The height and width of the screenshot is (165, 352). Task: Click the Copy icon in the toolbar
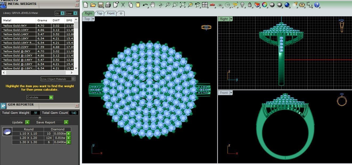pyautogui.click(x=130, y=5)
